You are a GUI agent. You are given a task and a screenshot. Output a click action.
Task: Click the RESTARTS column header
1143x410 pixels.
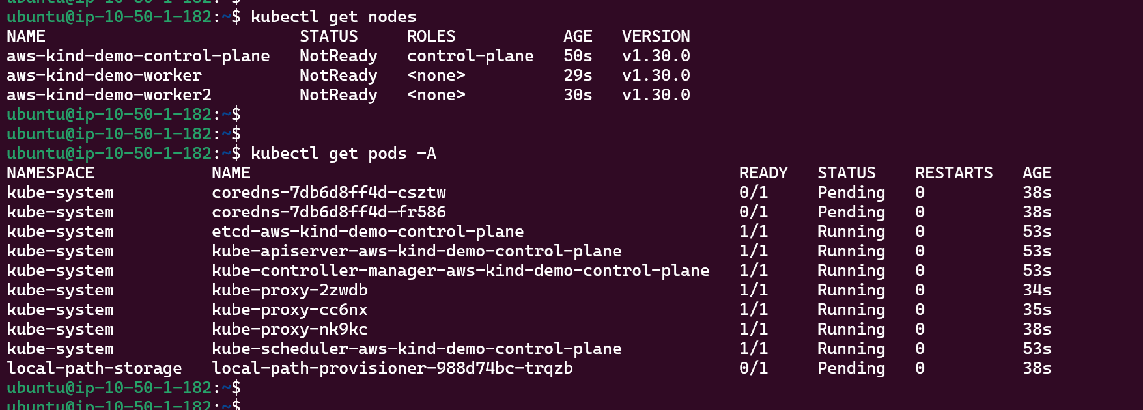click(953, 173)
